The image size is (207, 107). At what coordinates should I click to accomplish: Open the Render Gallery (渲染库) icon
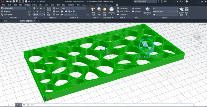[187, 9]
